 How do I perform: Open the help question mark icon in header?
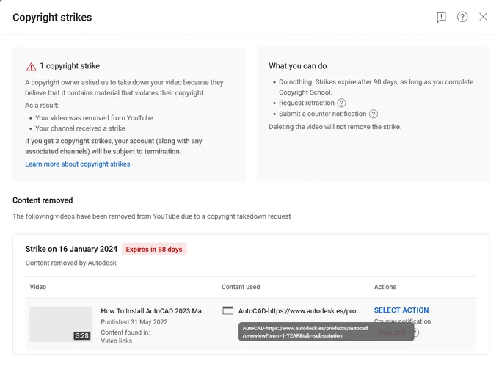[x=462, y=17]
